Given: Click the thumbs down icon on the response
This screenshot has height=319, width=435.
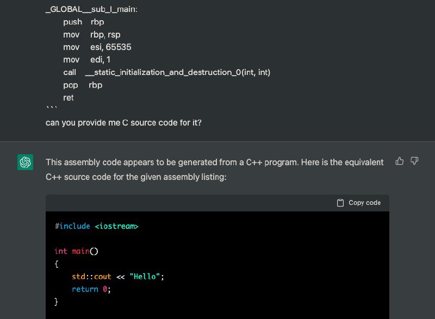Looking at the screenshot, I should (x=414, y=161).
